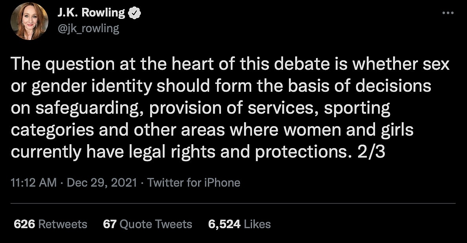Click the number 626 in the stats row
The image size is (467, 243).
click(x=24, y=224)
